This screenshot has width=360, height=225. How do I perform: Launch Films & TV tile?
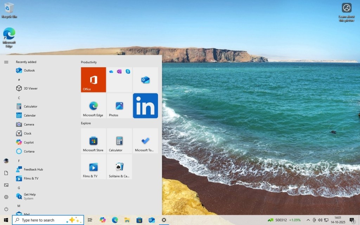click(93, 167)
